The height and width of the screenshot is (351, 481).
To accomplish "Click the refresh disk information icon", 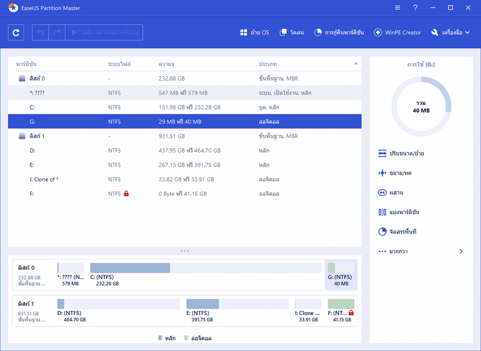I will 16,33.
